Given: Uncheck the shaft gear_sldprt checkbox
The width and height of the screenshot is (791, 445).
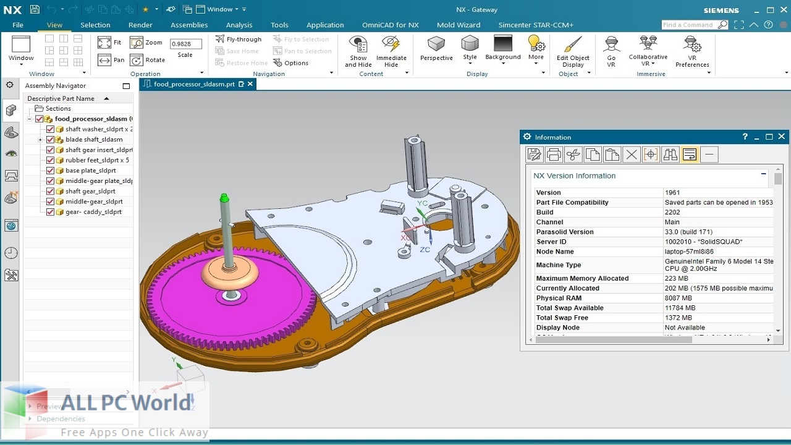Looking at the screenshot, I should pyautogui.click(x=51, y=191).
